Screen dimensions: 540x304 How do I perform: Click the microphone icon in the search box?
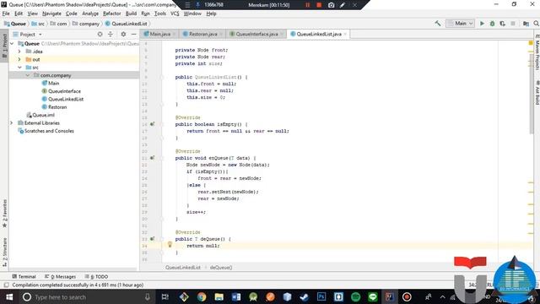pos(148,296)
